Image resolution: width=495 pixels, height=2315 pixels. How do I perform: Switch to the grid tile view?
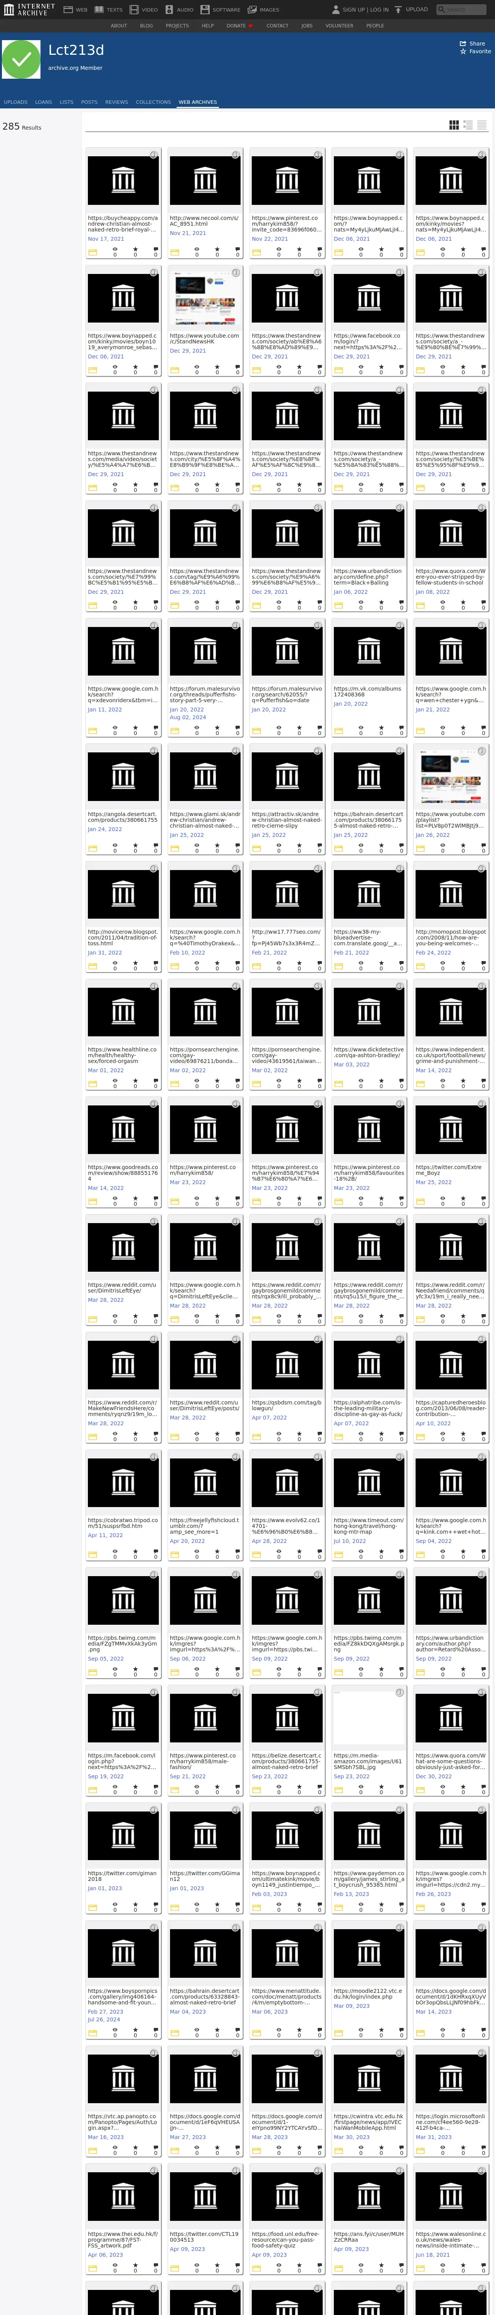point(455,125)
